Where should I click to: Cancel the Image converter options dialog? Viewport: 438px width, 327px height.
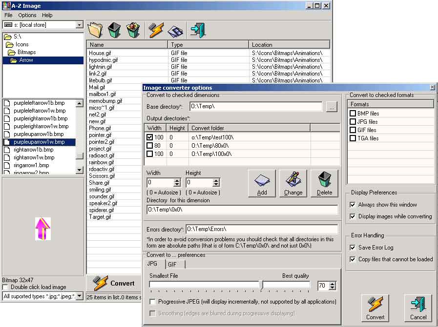pyautogui.click(x=418, y=308)
